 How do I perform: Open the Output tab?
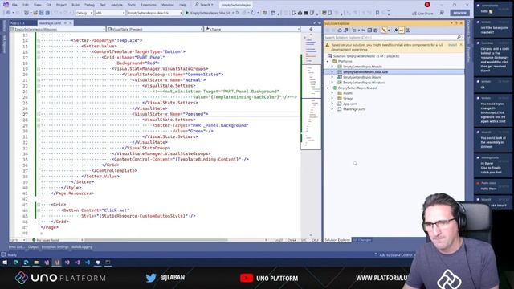click(33, 247)
